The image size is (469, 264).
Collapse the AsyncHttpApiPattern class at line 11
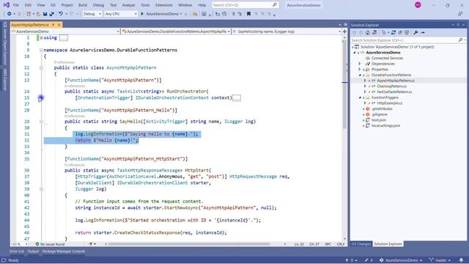tap(41, 67)
